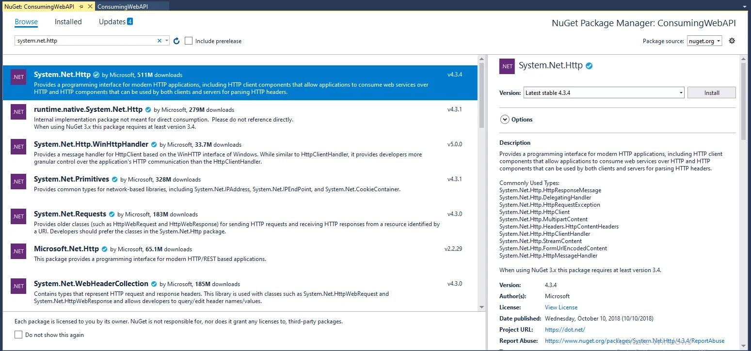The width and height of the screenshot is (751, 351).
Task: Select the System.Net.Requests package
Action: point(240,222)
